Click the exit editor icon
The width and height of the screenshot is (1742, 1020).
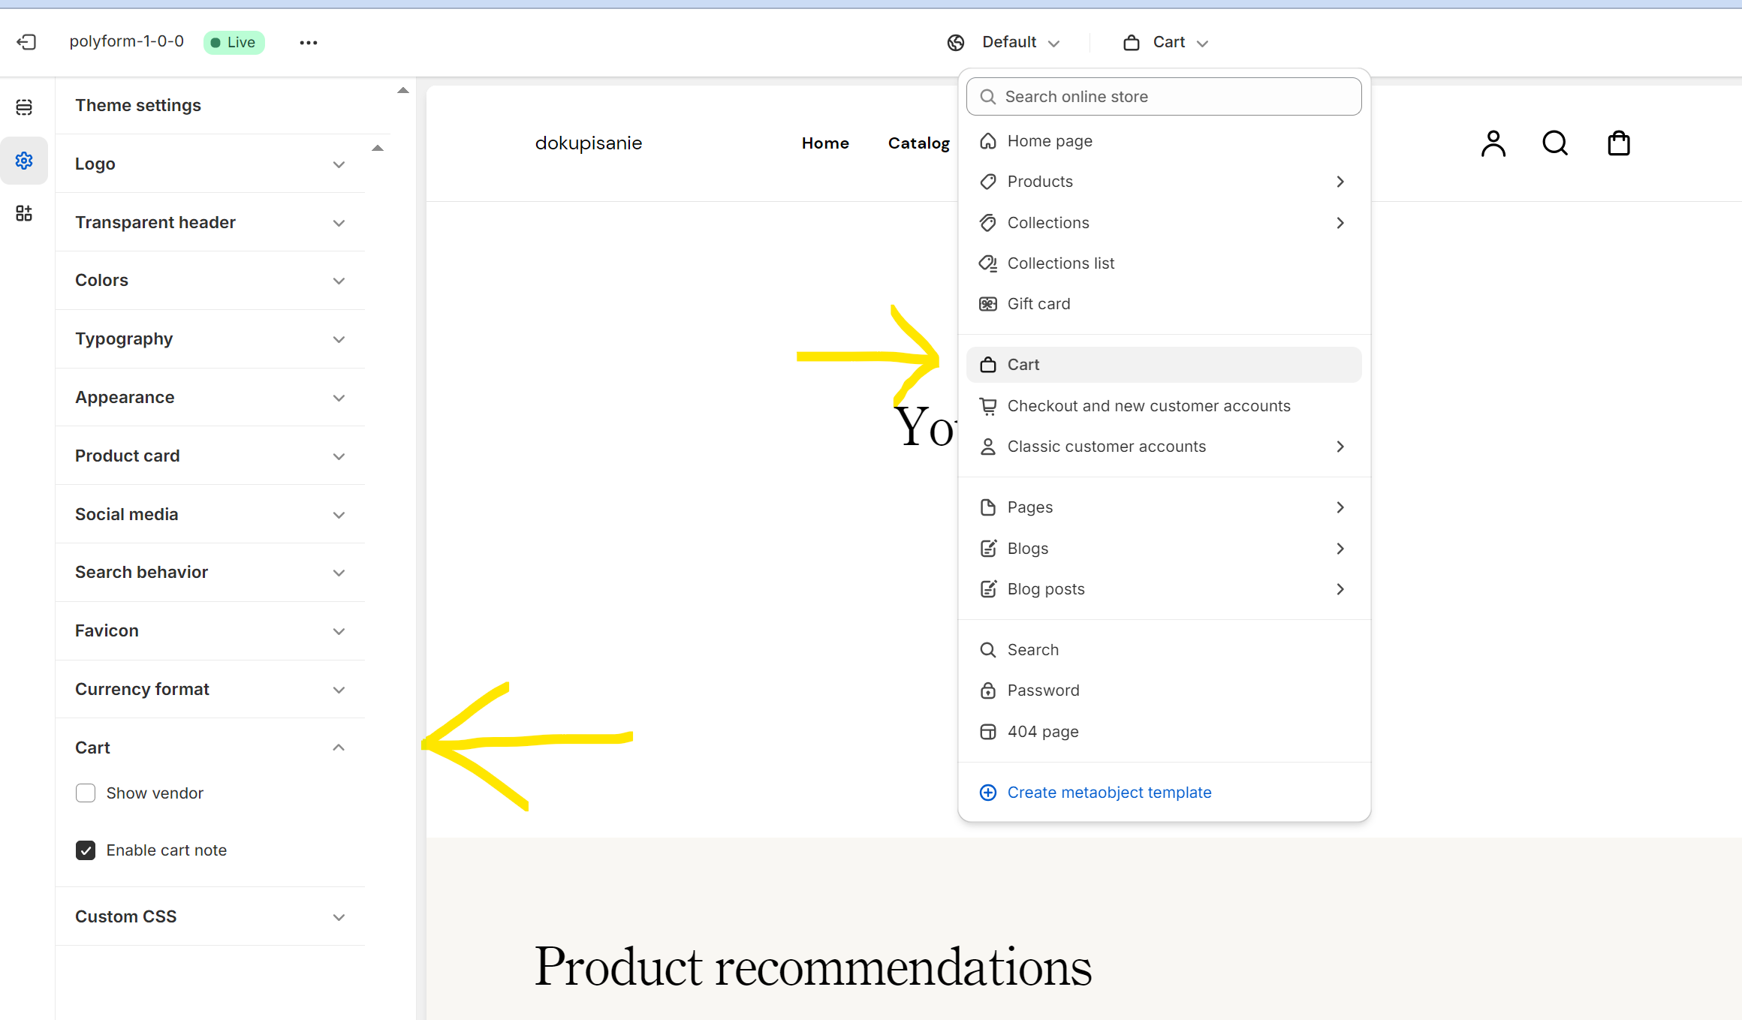point(26,42)
